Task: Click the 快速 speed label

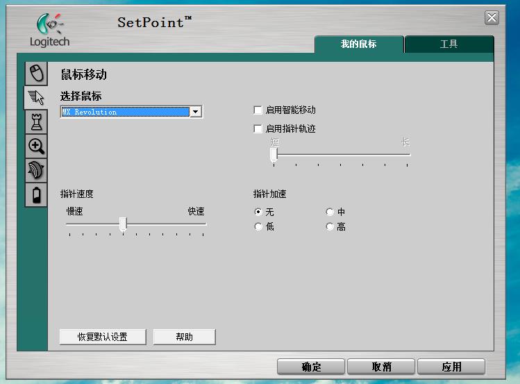Action: (x=196, y=212)
